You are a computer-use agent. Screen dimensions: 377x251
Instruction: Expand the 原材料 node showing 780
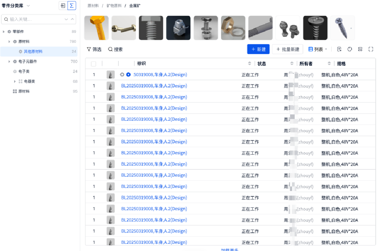click(x=9, y=41)
